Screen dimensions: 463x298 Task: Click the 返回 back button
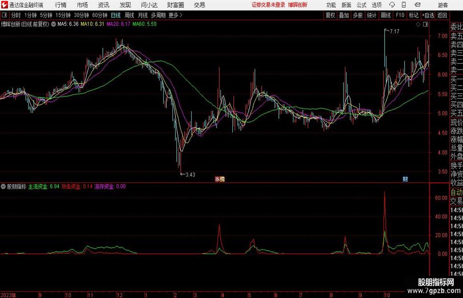coord(442,15)
